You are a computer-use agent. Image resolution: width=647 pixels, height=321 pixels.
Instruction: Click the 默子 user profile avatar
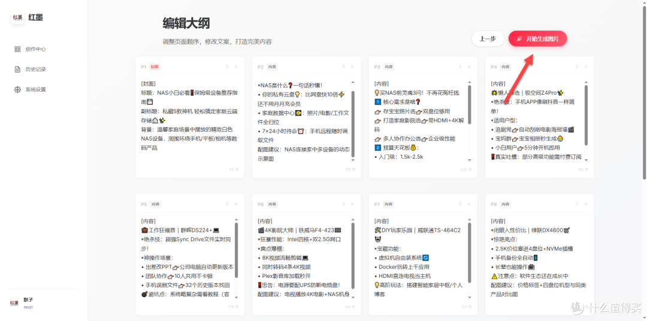coord(14,302)
